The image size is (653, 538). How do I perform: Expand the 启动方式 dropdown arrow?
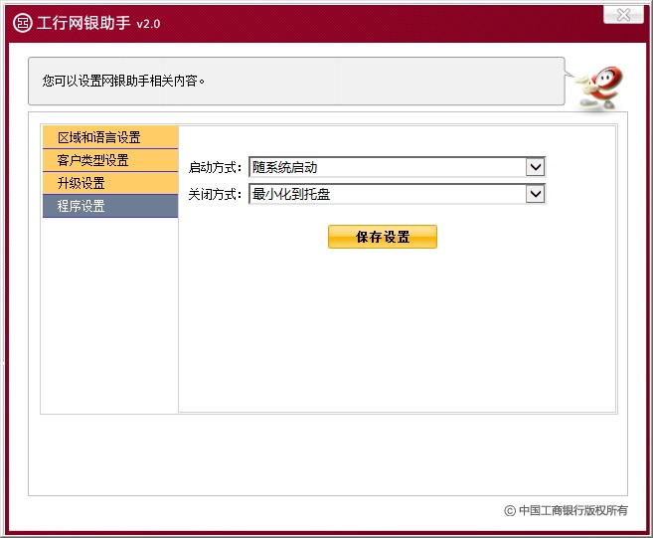point(535,167)
